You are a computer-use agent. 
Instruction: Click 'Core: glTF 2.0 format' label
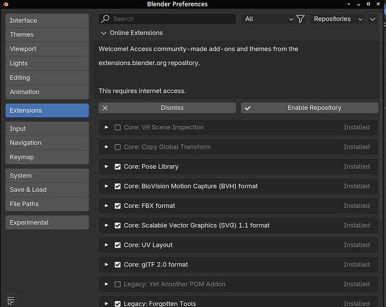coord(156,265)
